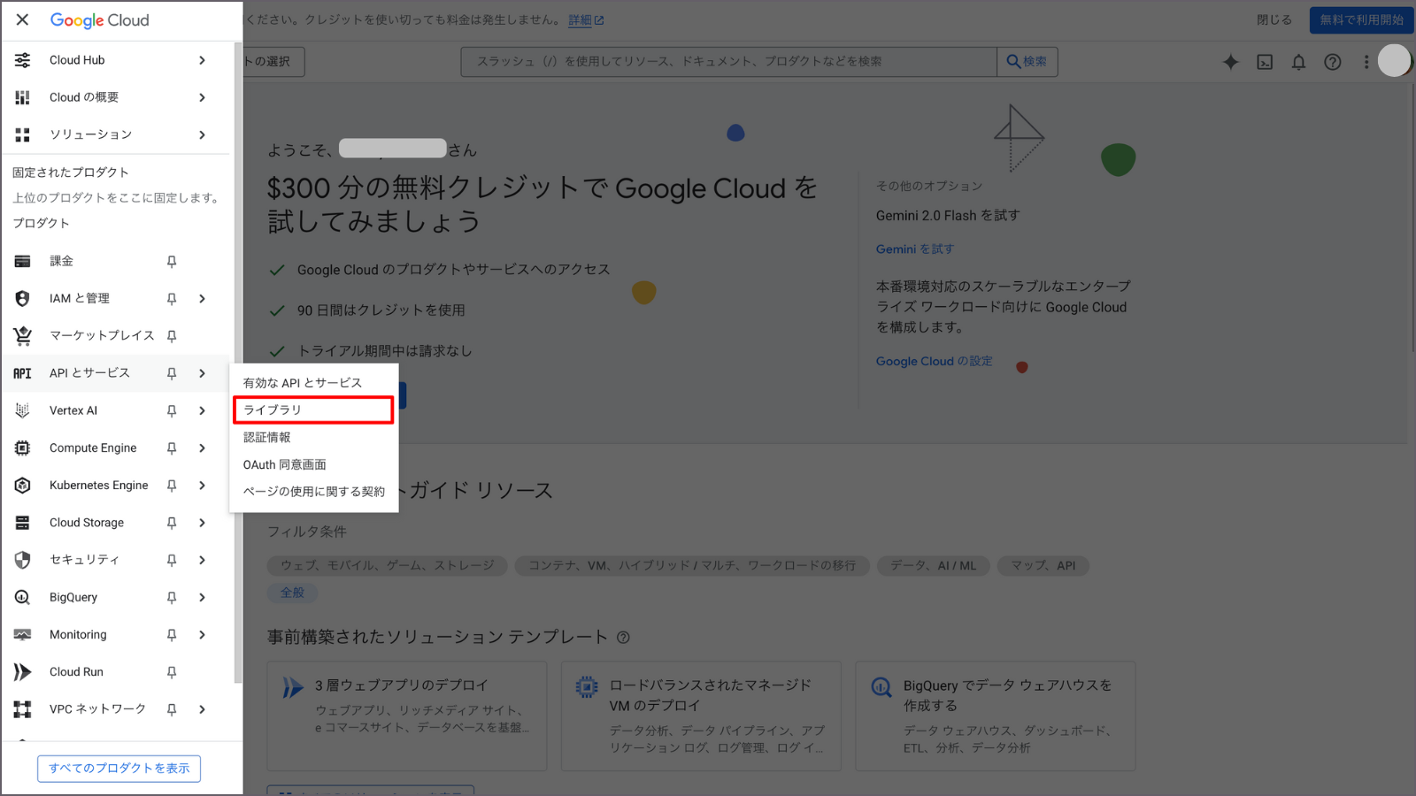Click the Cloud の概要 dashboard icon
The height and width of the screenshot is (796, 1416).
(22, 97)
